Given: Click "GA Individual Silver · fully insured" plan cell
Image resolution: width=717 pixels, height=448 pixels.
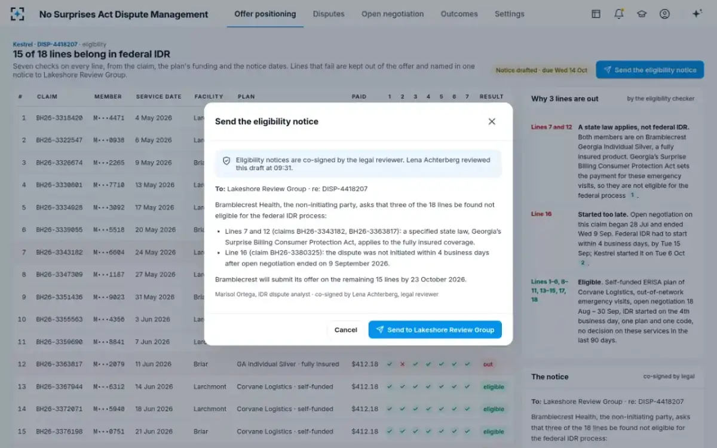Looking at the screenshot, I should click(x=288, y=364).
